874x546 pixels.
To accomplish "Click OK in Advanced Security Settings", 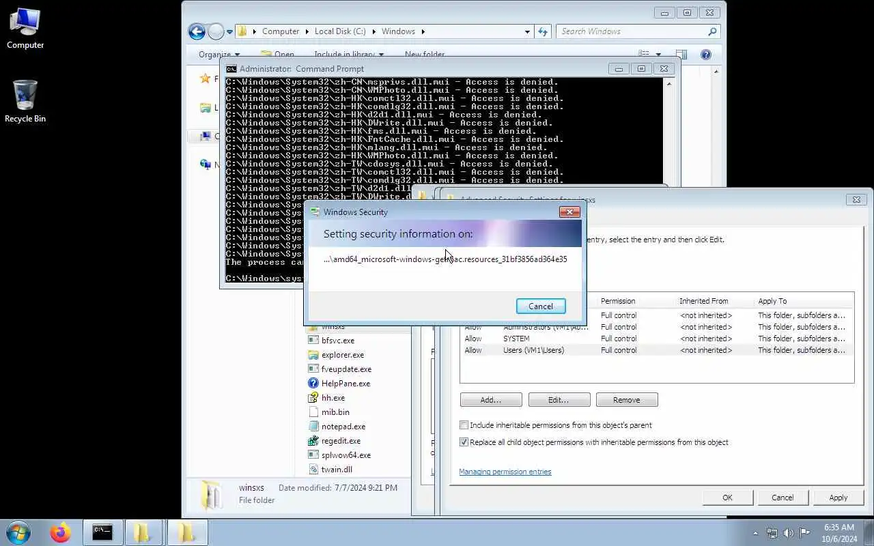I will (x=727, y=498).
